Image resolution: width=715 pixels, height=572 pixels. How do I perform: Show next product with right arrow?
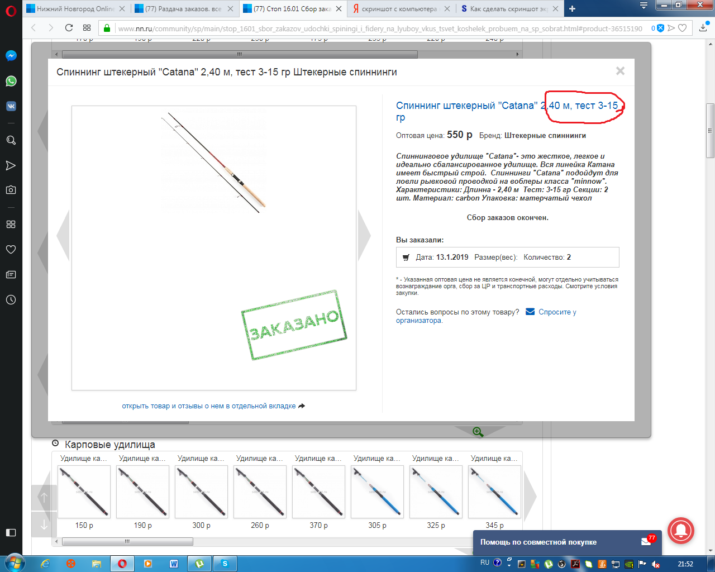tap(364, 235)
